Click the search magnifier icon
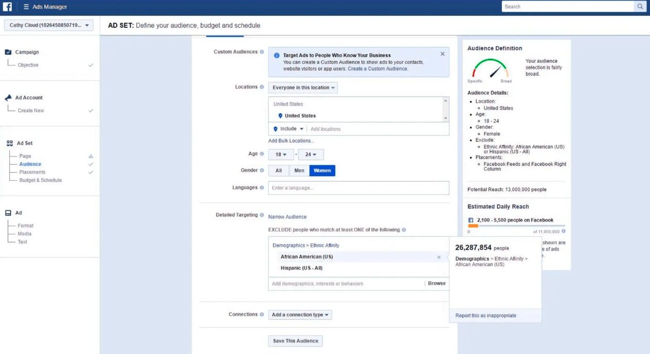Viewport: 650px width, 354px height. click(640, 6)
